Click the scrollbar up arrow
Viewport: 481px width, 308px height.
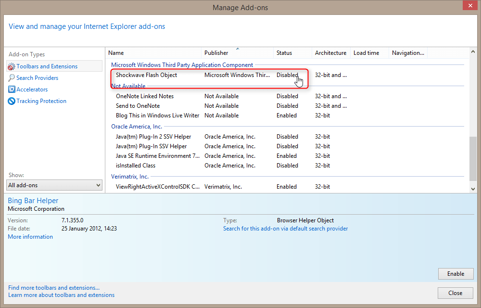pyautogui.click(x=473, y=52)
